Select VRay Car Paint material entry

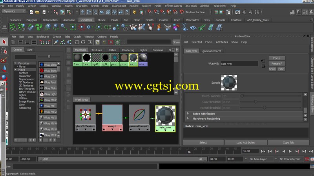point(48,76)
